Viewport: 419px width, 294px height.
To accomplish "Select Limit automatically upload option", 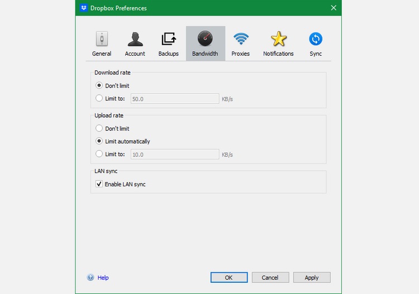I will tap(99, 141).
